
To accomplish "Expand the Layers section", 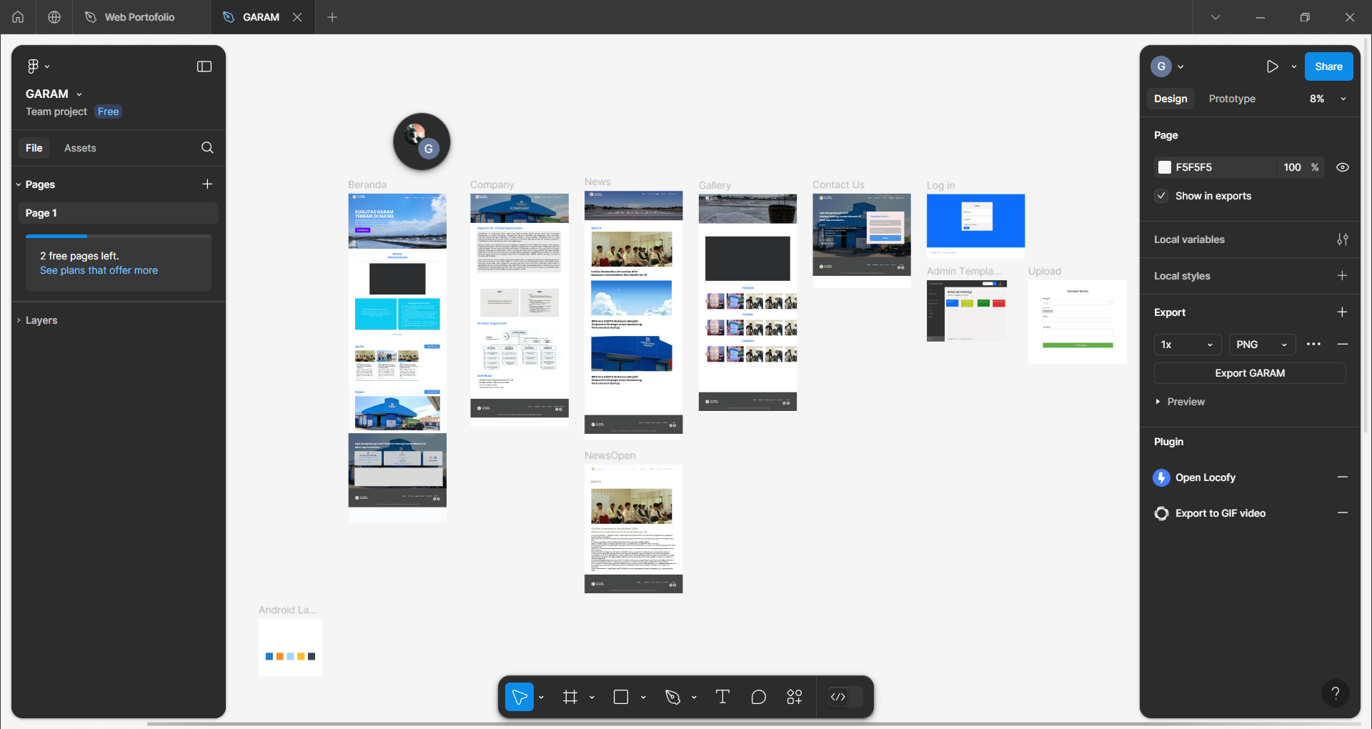I will coord(41,320).
